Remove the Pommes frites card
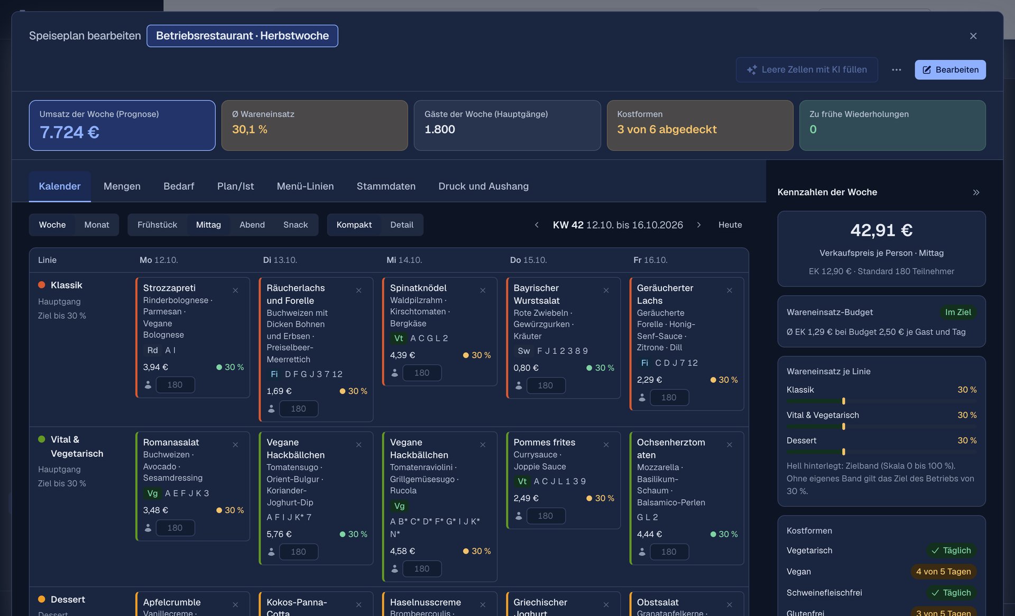The image size is (1015, 616). 606,445
